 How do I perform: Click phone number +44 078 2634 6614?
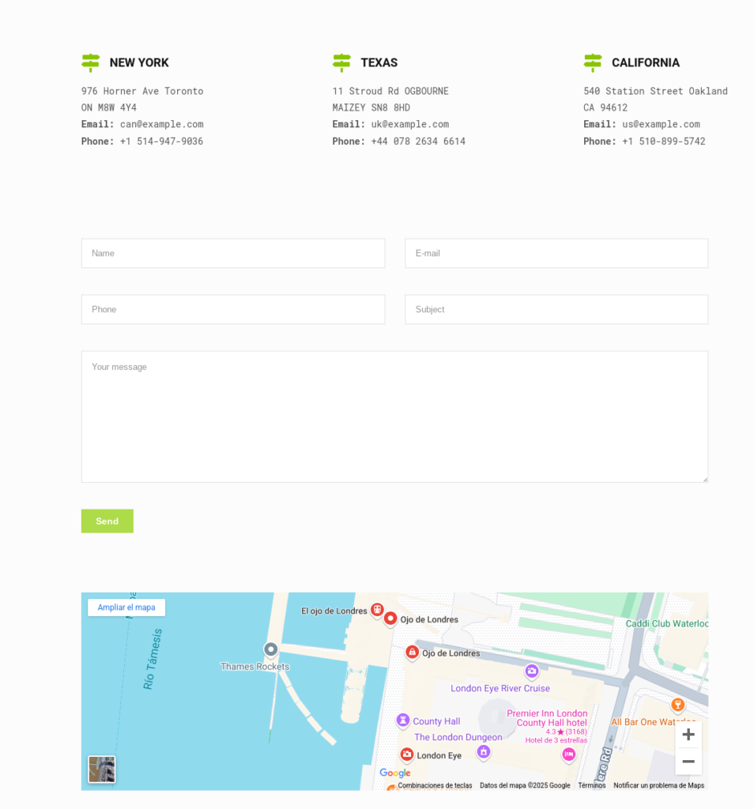pos(418,141)
